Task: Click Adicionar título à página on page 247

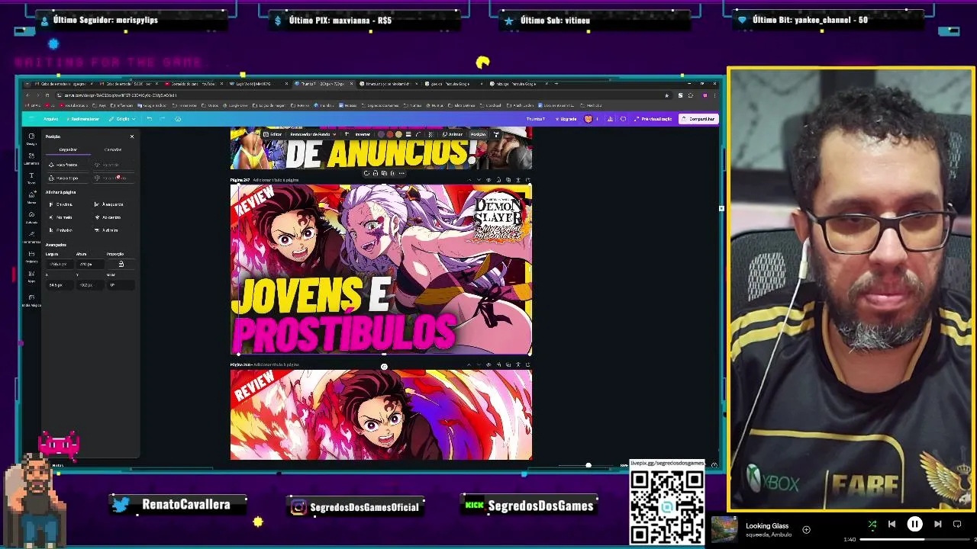Action: point(276,180)
